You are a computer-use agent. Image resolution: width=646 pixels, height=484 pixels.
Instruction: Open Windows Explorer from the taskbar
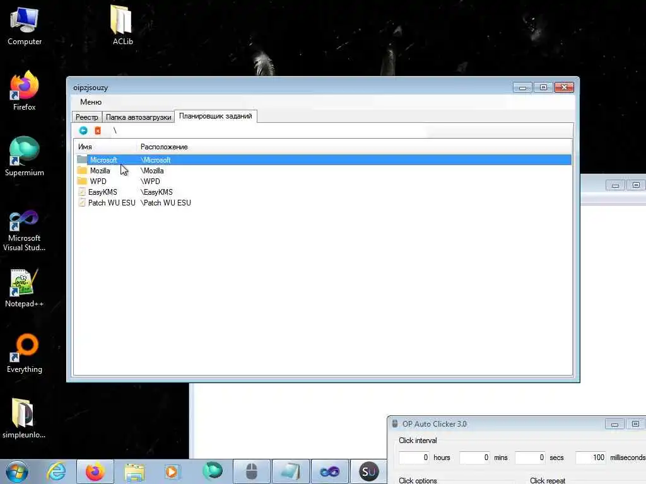click(134, 471)
